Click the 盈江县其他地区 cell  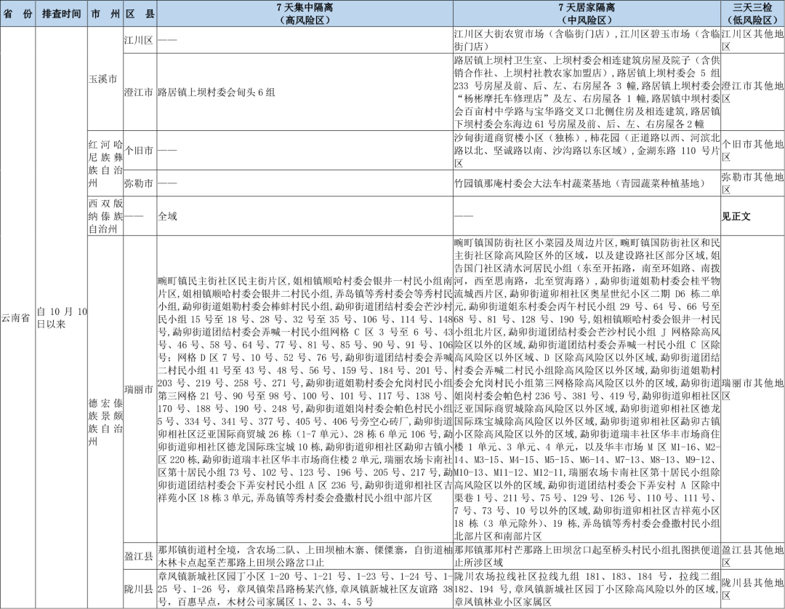pos(752,556)
